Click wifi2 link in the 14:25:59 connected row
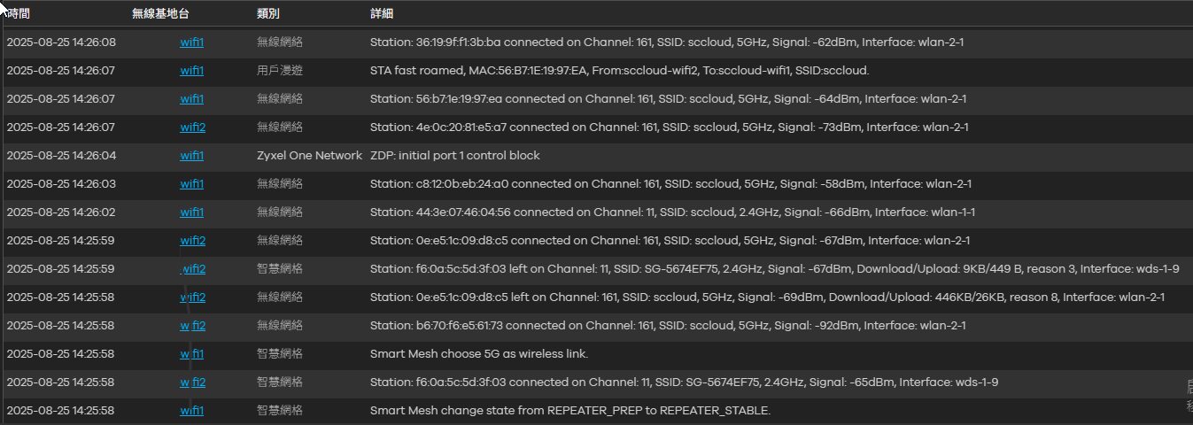The height and width of the screenshot is (425, 1193). pyautogui.click(x=193, y=240)
